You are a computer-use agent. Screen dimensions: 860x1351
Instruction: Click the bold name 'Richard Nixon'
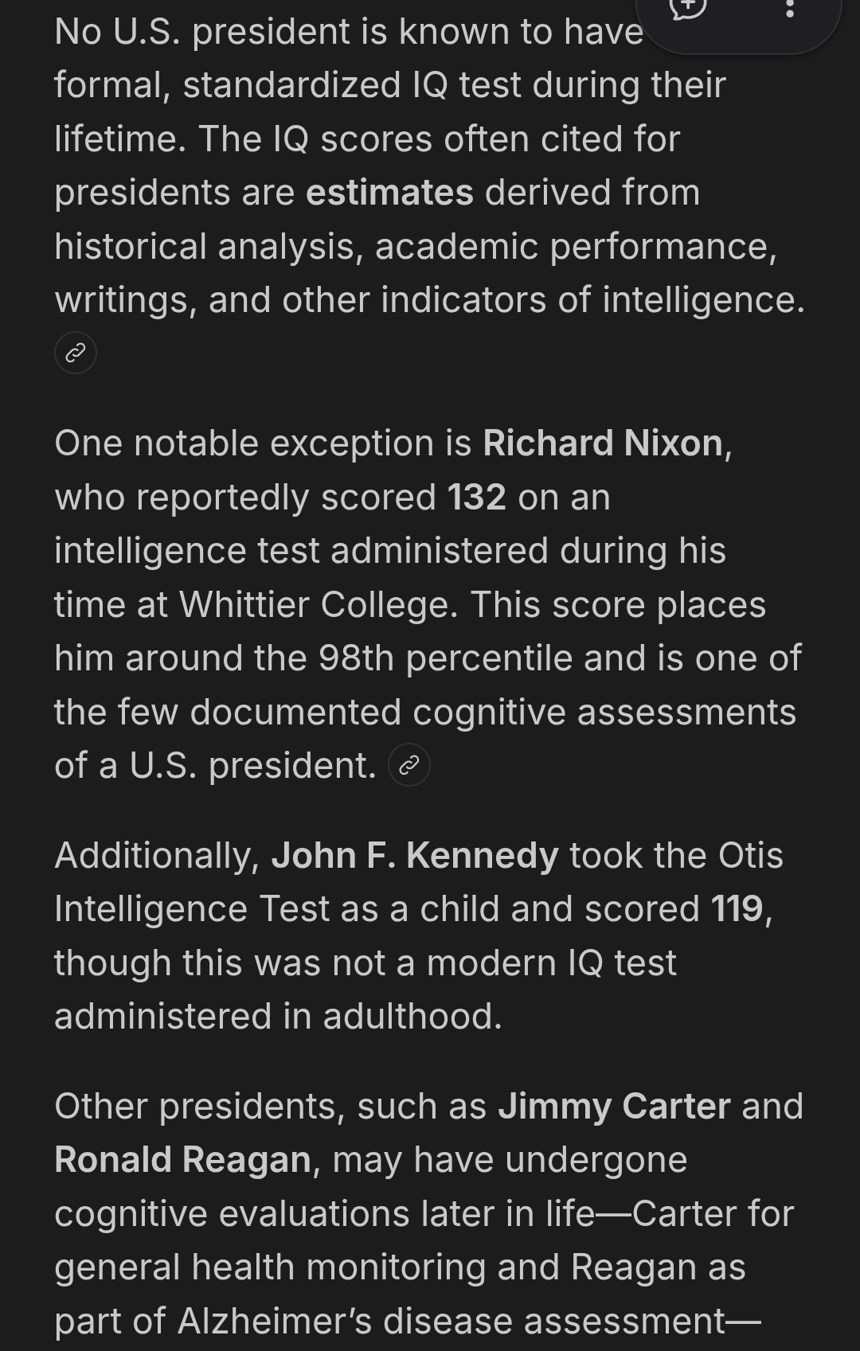(602, 443)
